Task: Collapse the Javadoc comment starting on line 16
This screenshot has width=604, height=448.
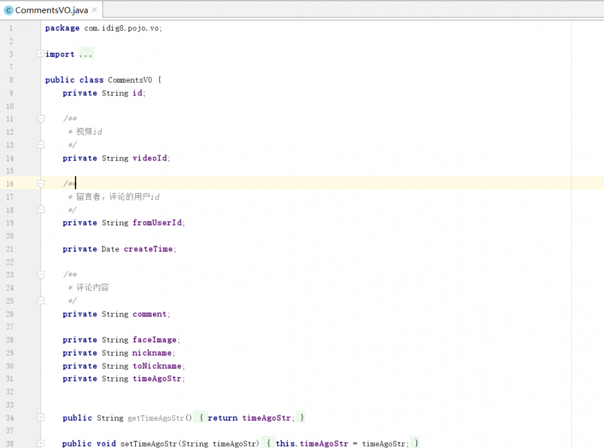Action: [41, 184]
